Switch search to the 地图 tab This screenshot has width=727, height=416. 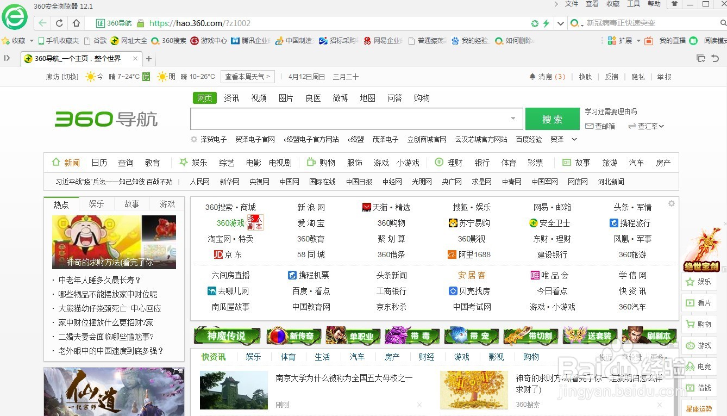click(x=368, y=98)
